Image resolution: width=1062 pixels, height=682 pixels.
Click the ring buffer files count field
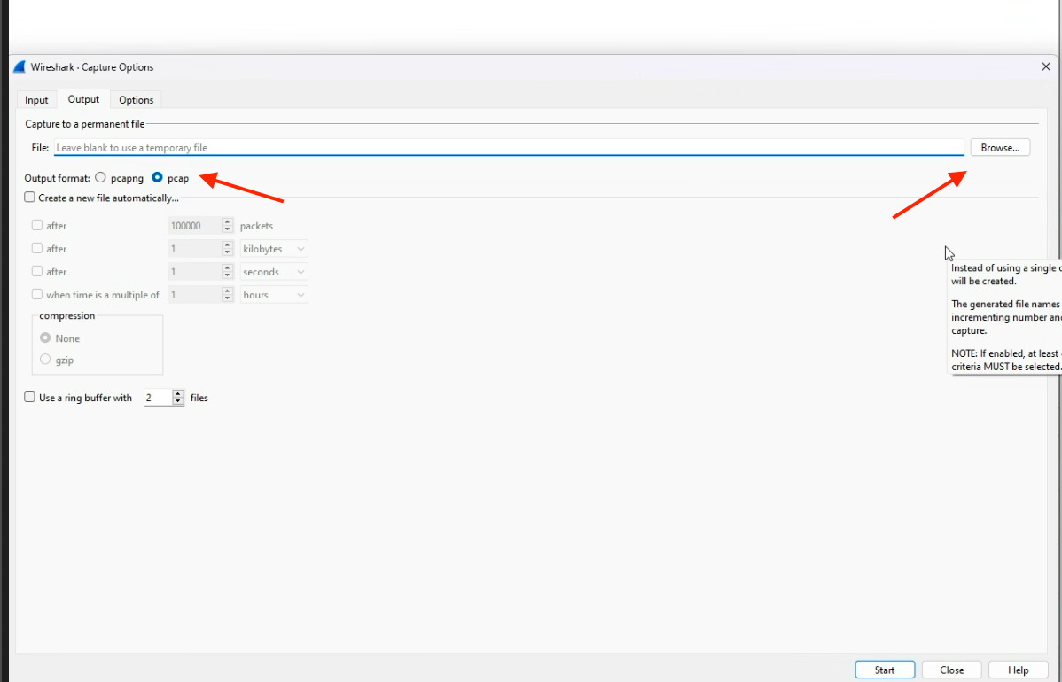click(x=158, y=398)
